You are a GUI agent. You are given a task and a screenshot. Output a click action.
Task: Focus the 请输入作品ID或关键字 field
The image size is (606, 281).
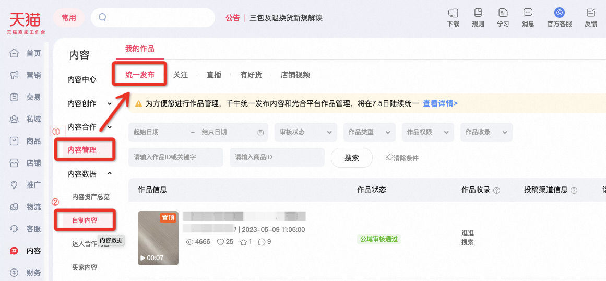176,157
